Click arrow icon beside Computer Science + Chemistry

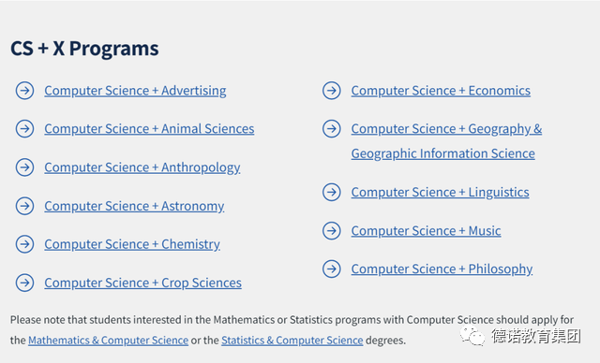coord(25,244)
